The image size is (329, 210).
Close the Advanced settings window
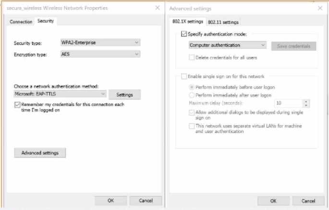pos(320,8)
